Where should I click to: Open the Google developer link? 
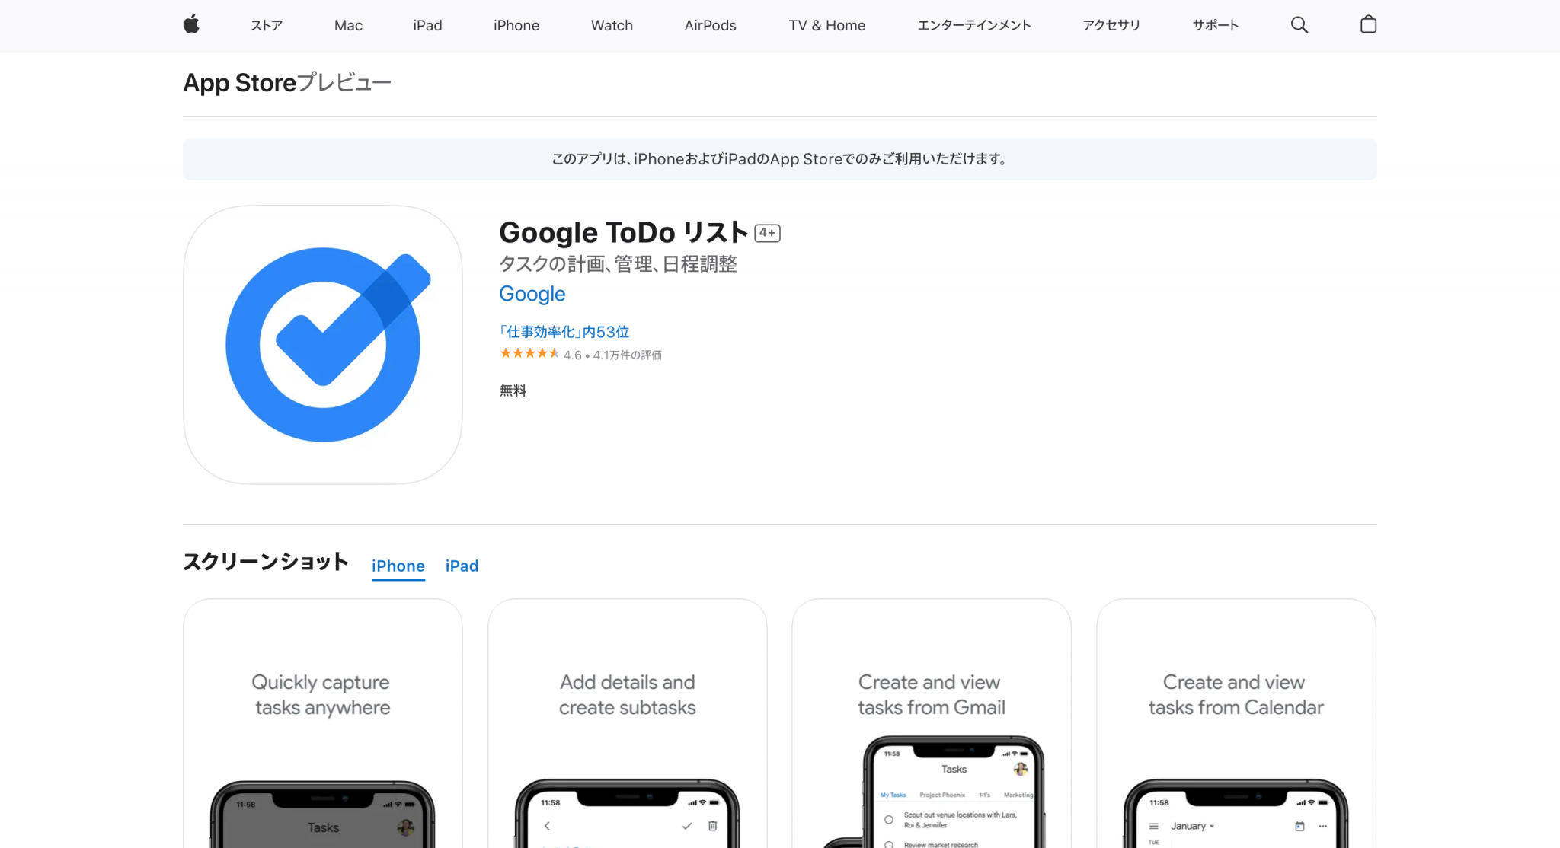click(x=532, y=294)
